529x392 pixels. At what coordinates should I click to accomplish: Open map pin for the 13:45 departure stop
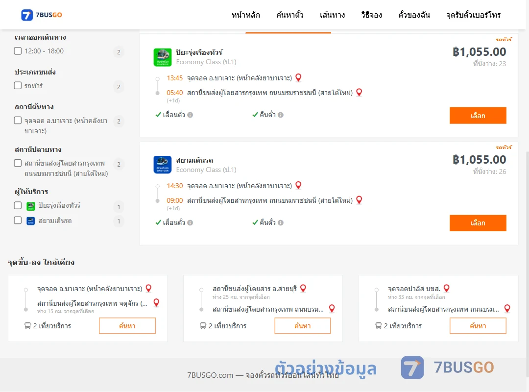[x=299, y=77]
